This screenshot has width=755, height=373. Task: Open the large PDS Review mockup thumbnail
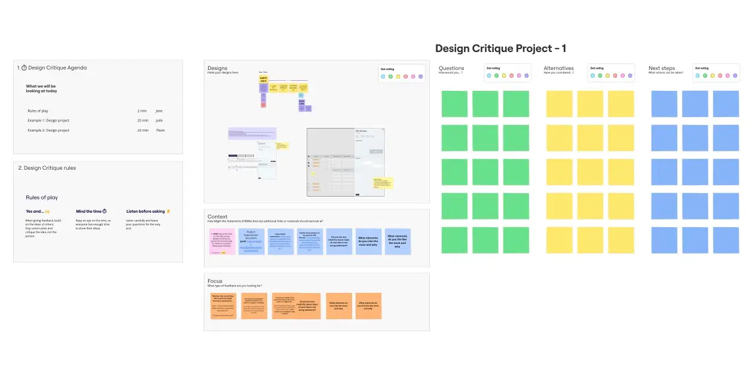point(346,162)
